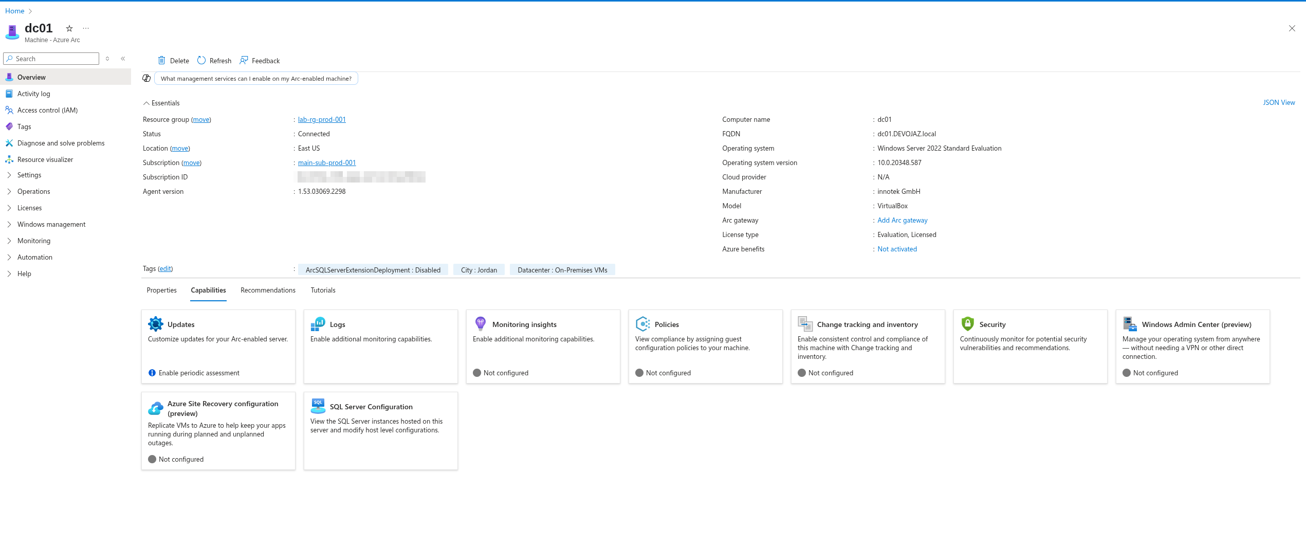Open the lab-rg-prod-001 resource group link
Screen dimensions: 1306x545
(x=322, y=119)
